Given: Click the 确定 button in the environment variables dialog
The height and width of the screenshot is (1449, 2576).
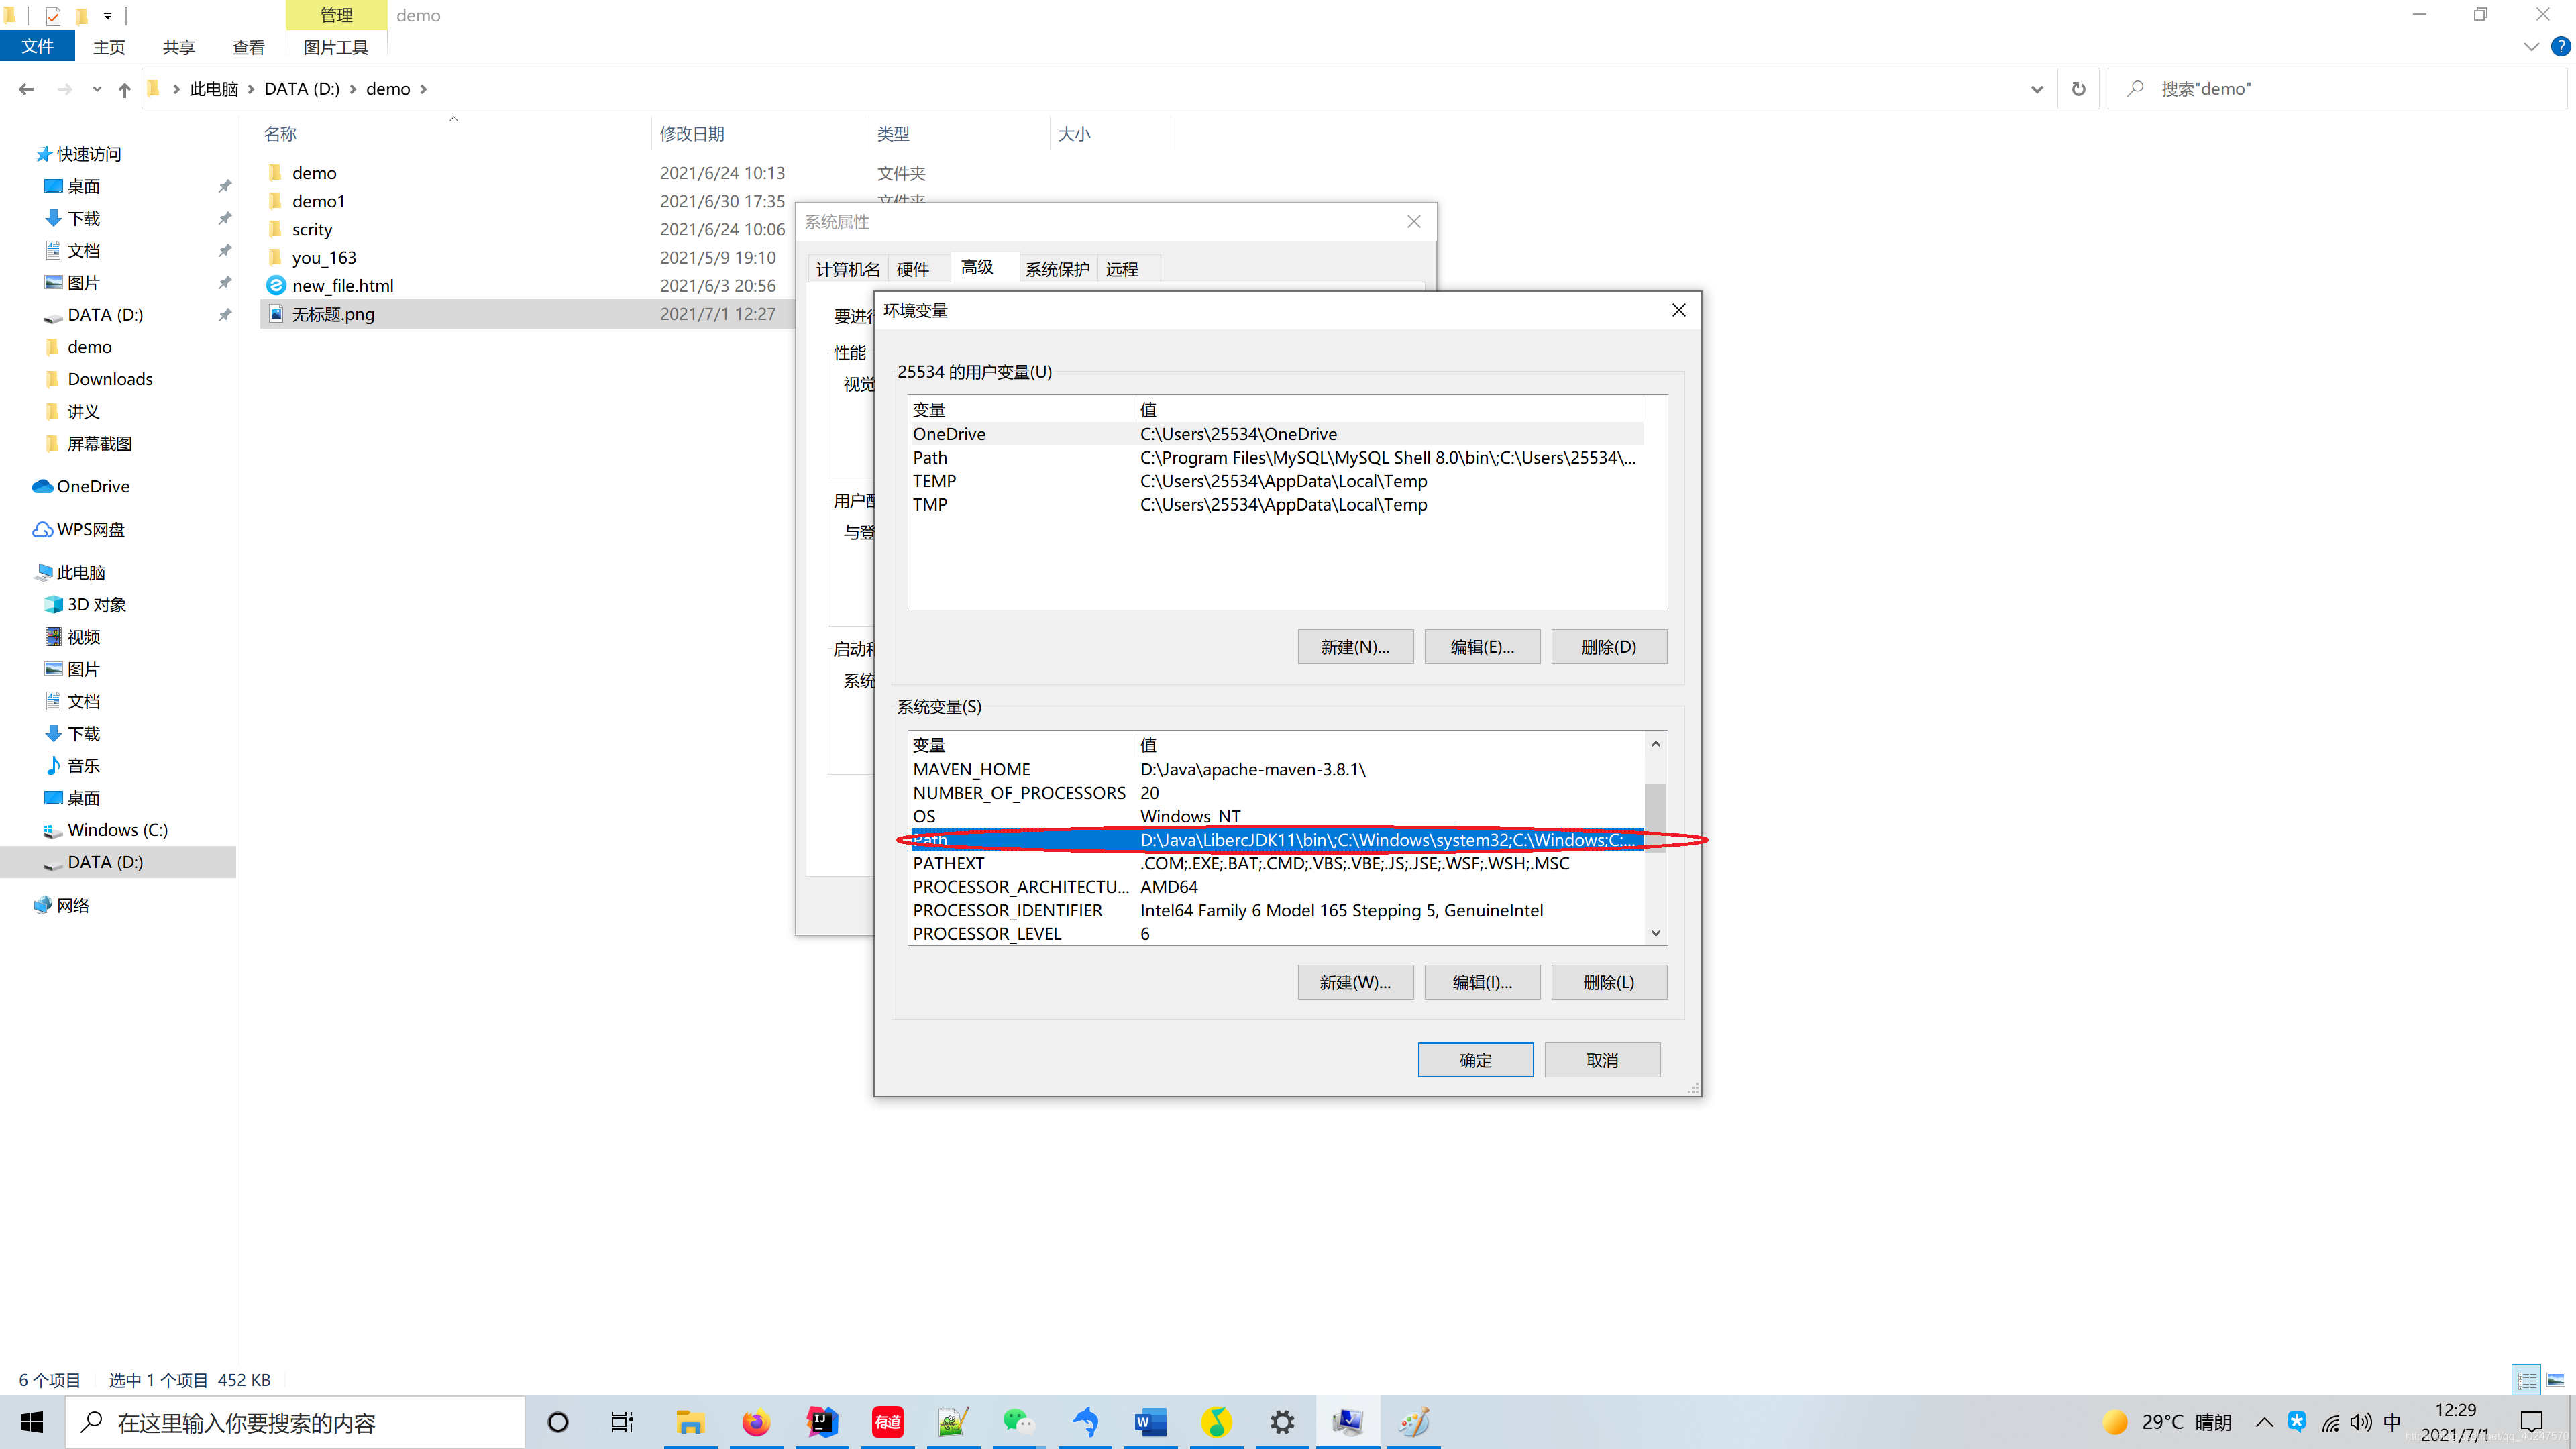Looking at the screenshot, I should pos(1475,1060).
